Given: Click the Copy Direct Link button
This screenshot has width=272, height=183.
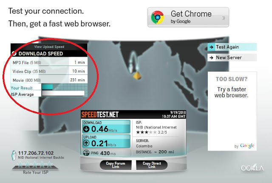Looking at the screenshot, I should [152, 165].
